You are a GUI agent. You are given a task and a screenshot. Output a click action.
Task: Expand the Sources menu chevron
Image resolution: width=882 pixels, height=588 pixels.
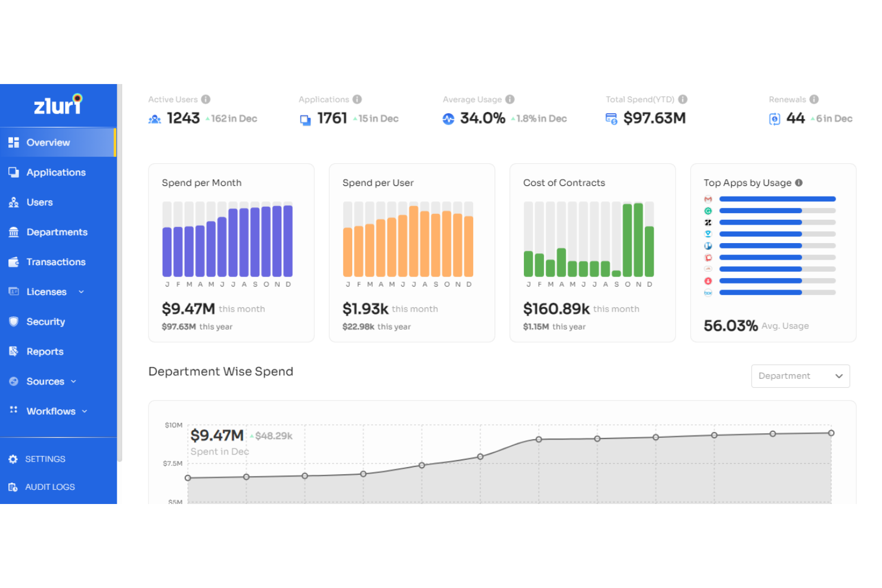coord(73,381)
